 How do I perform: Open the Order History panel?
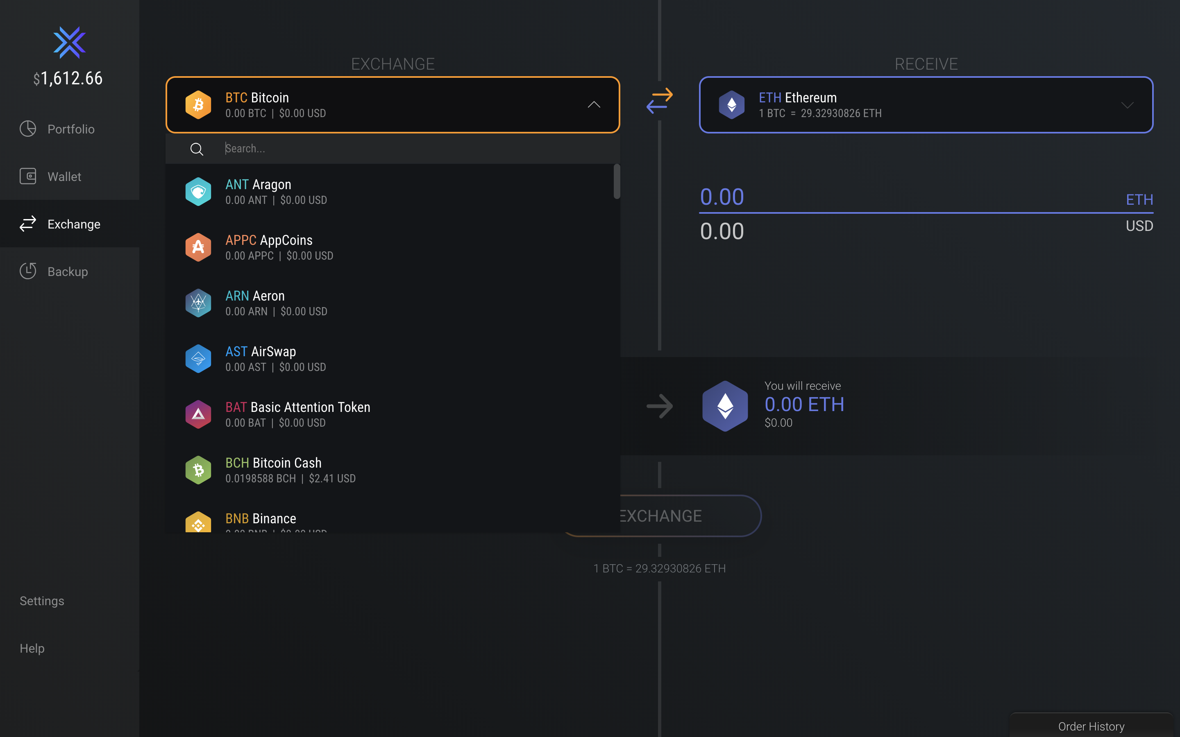tap(1091, 726)
